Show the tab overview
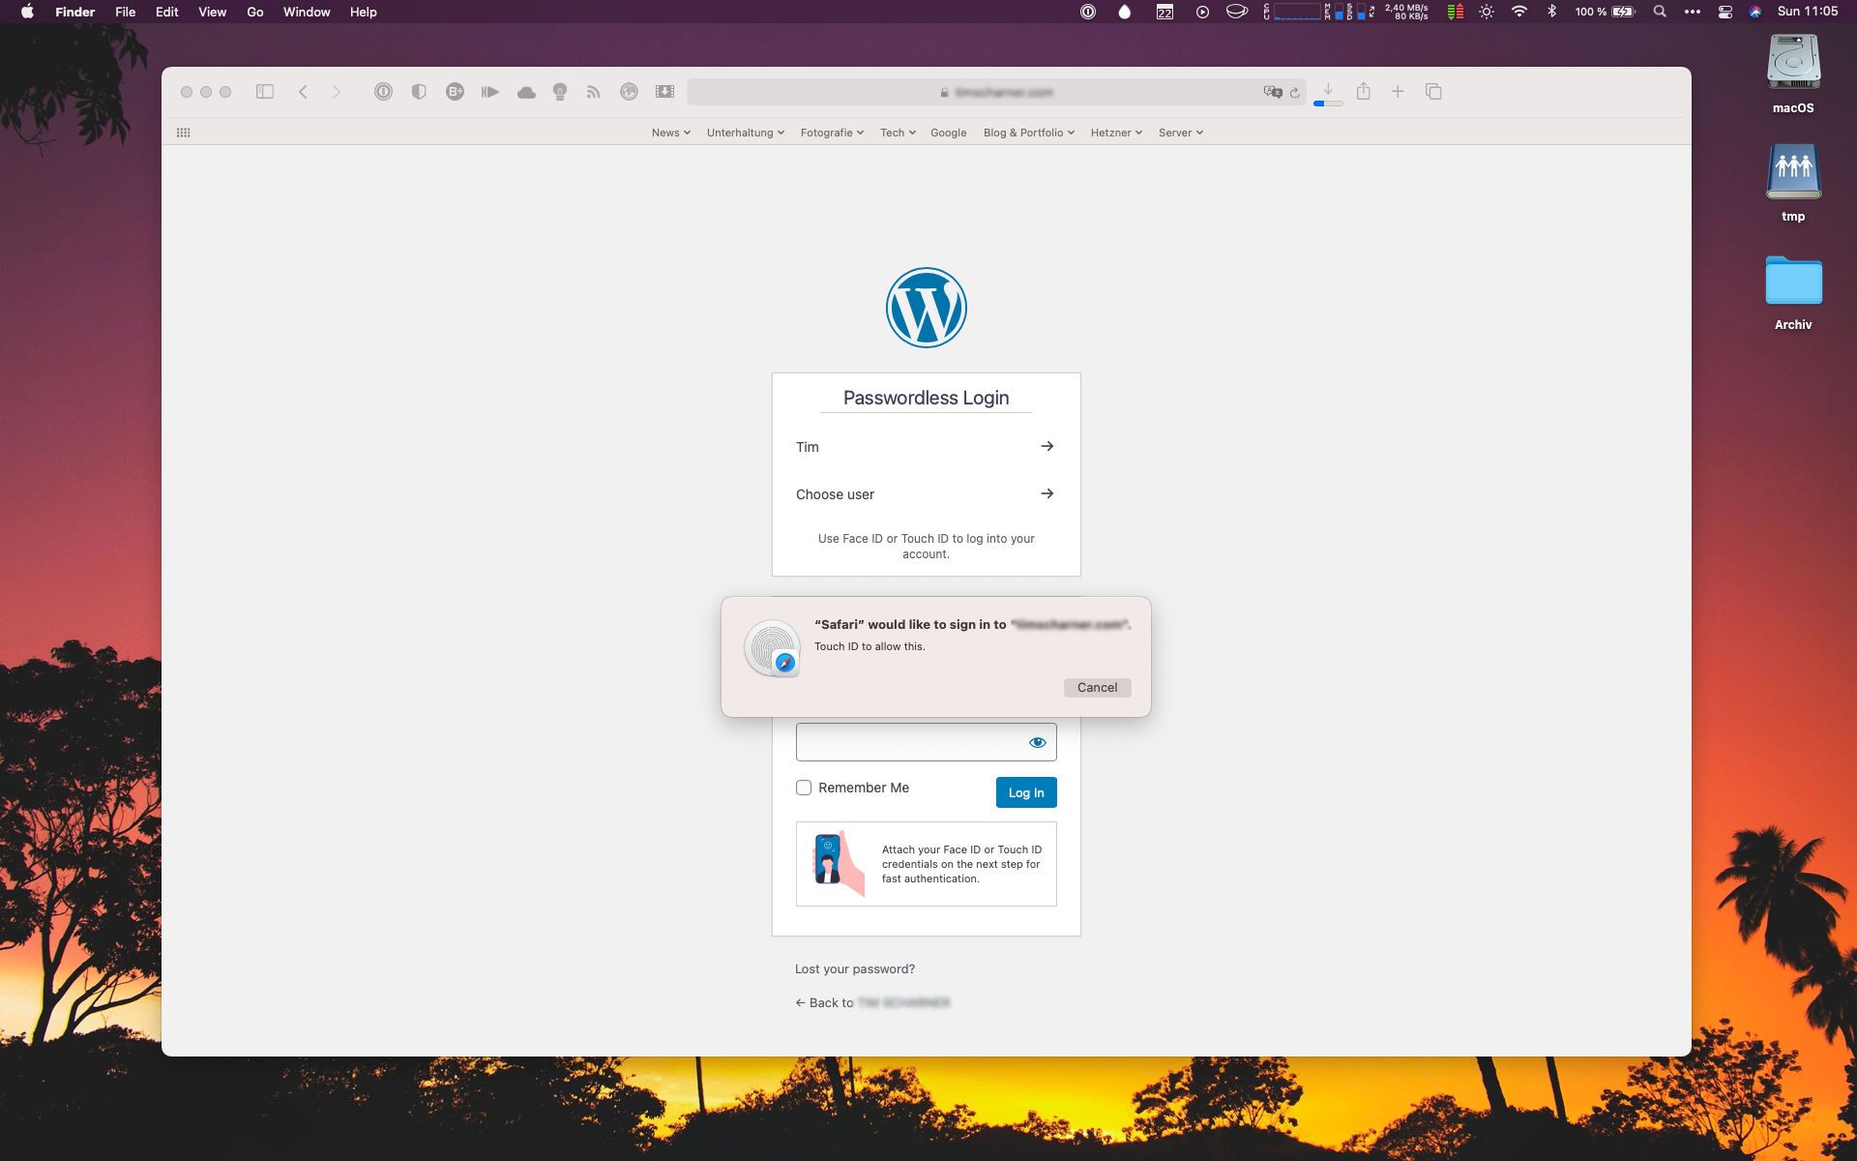This screenshot has height=1161, width=1857. (1433, 91)
